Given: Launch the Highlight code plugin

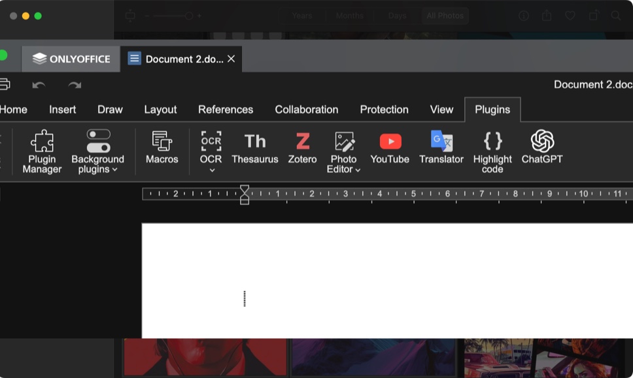Looking at the screenshot, I should point(492,151).
